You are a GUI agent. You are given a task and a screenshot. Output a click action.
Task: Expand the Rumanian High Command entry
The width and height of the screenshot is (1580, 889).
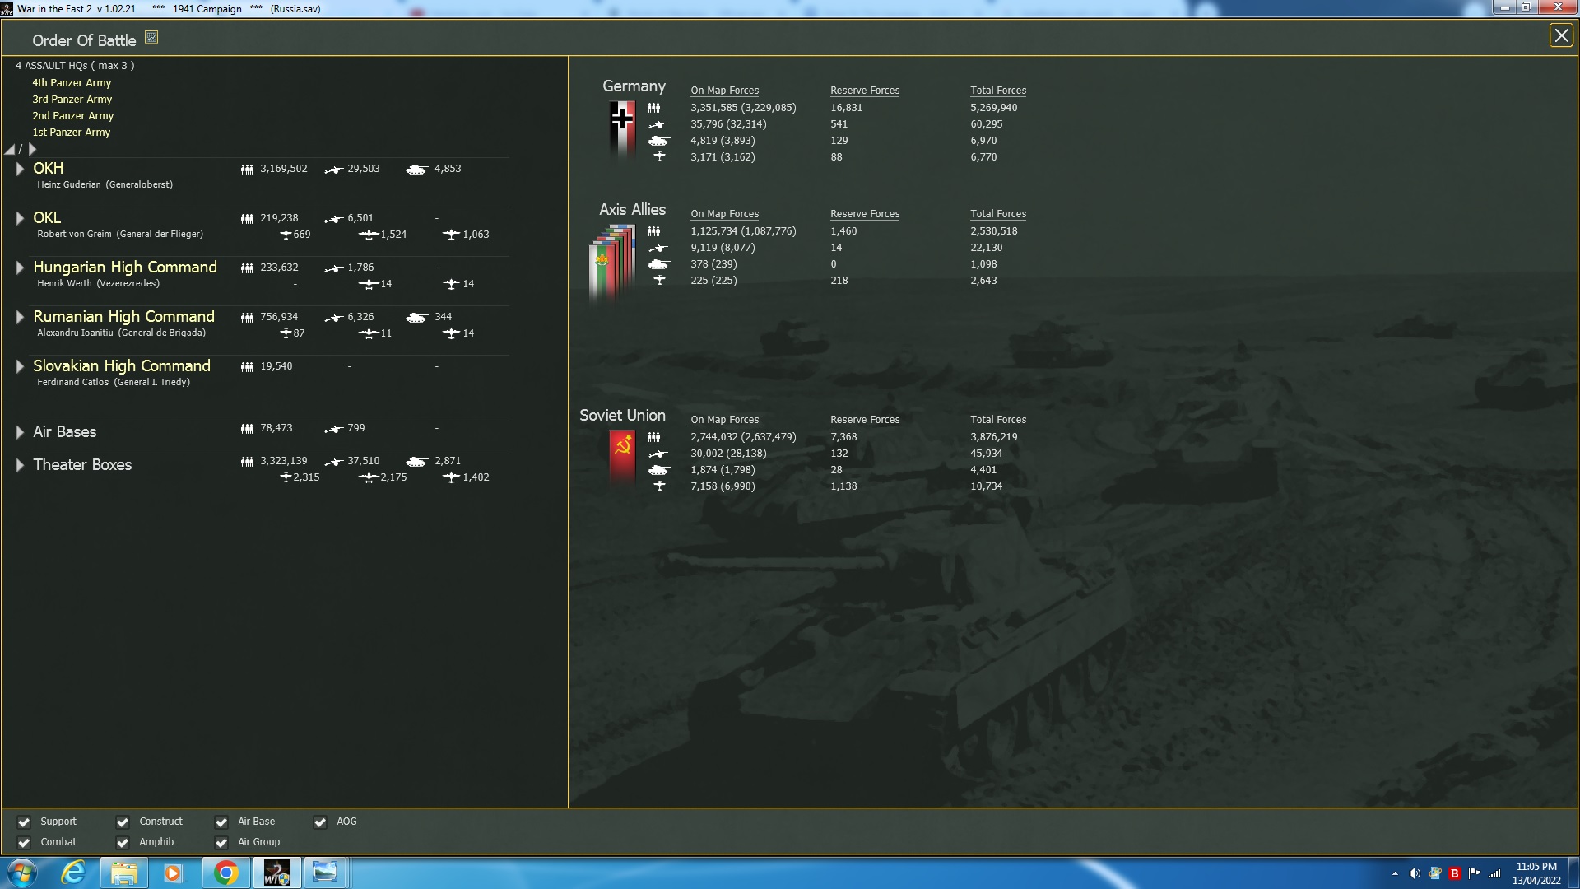pos(20,317)
